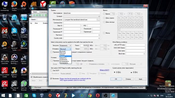Uncheck the Включено enabled checkbox

pyautogui.click(x=51, y=79)
